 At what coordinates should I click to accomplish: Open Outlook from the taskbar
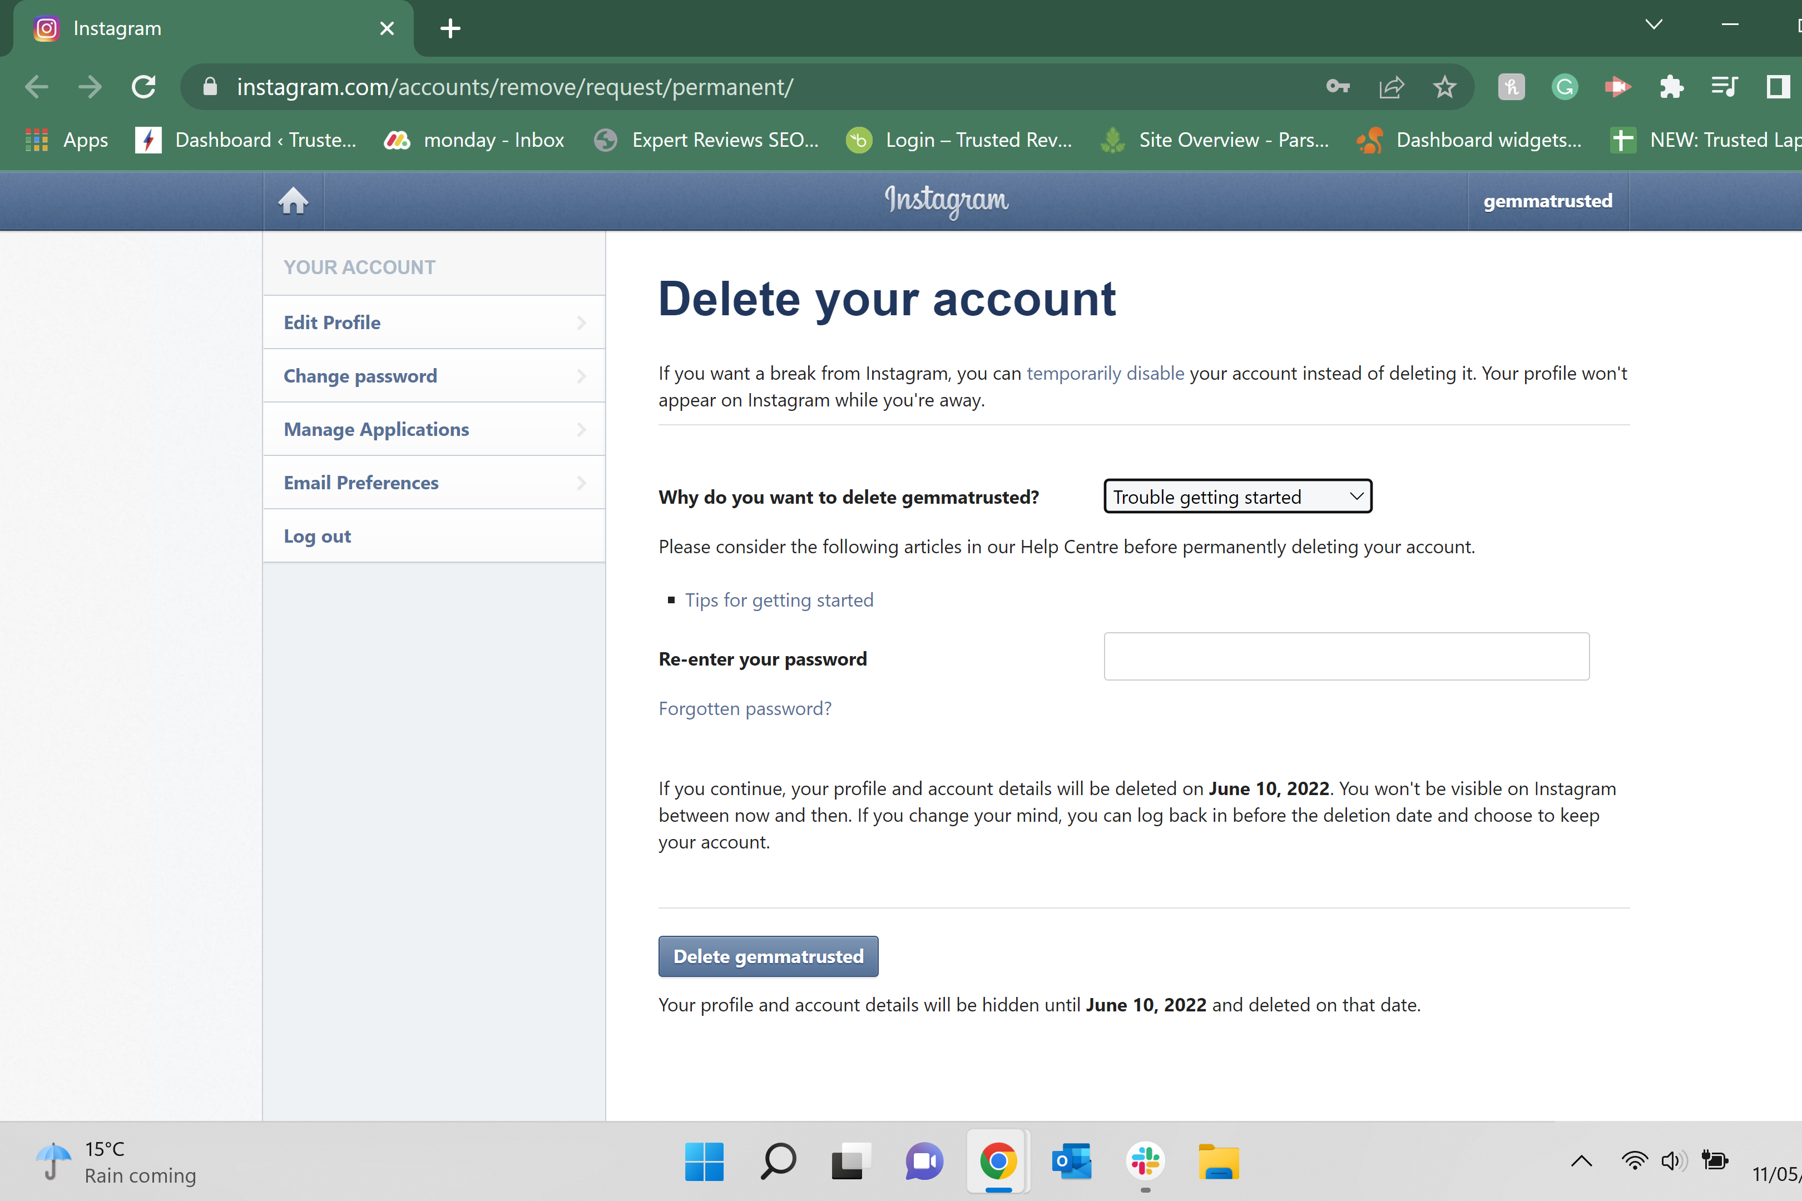(x=1071, y=1162)
